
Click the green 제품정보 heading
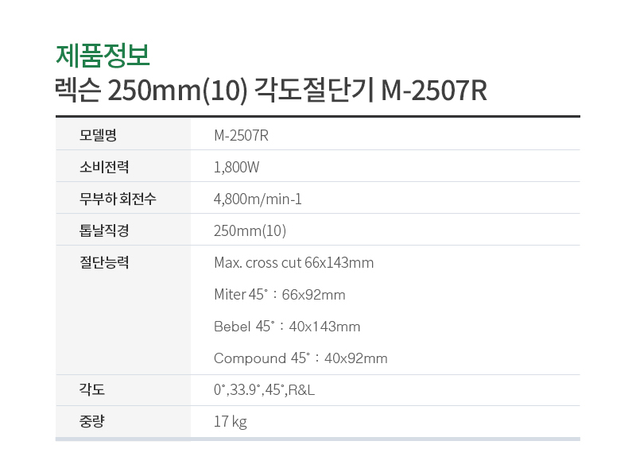(x=103, y=56)
